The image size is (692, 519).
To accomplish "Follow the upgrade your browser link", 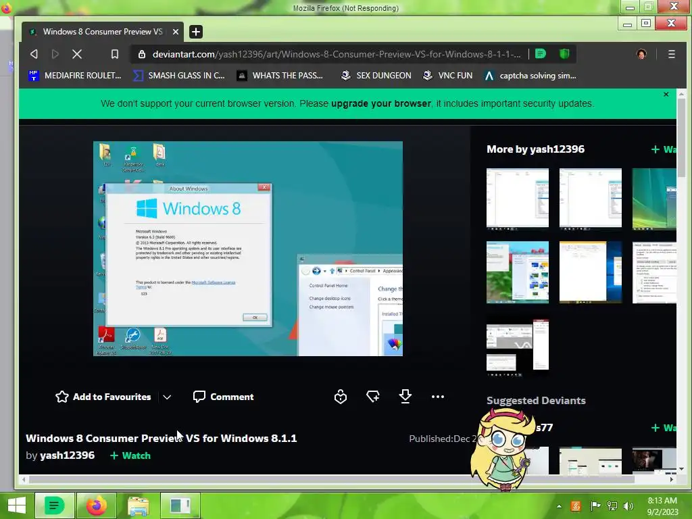I will pyautogui.click(x=381, y=103).
